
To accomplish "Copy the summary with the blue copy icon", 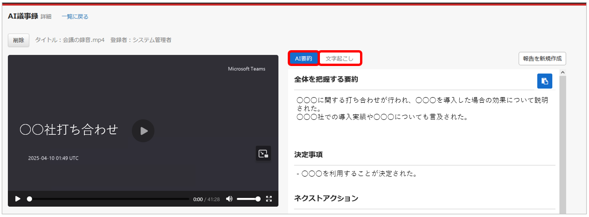I will [545, 81].
